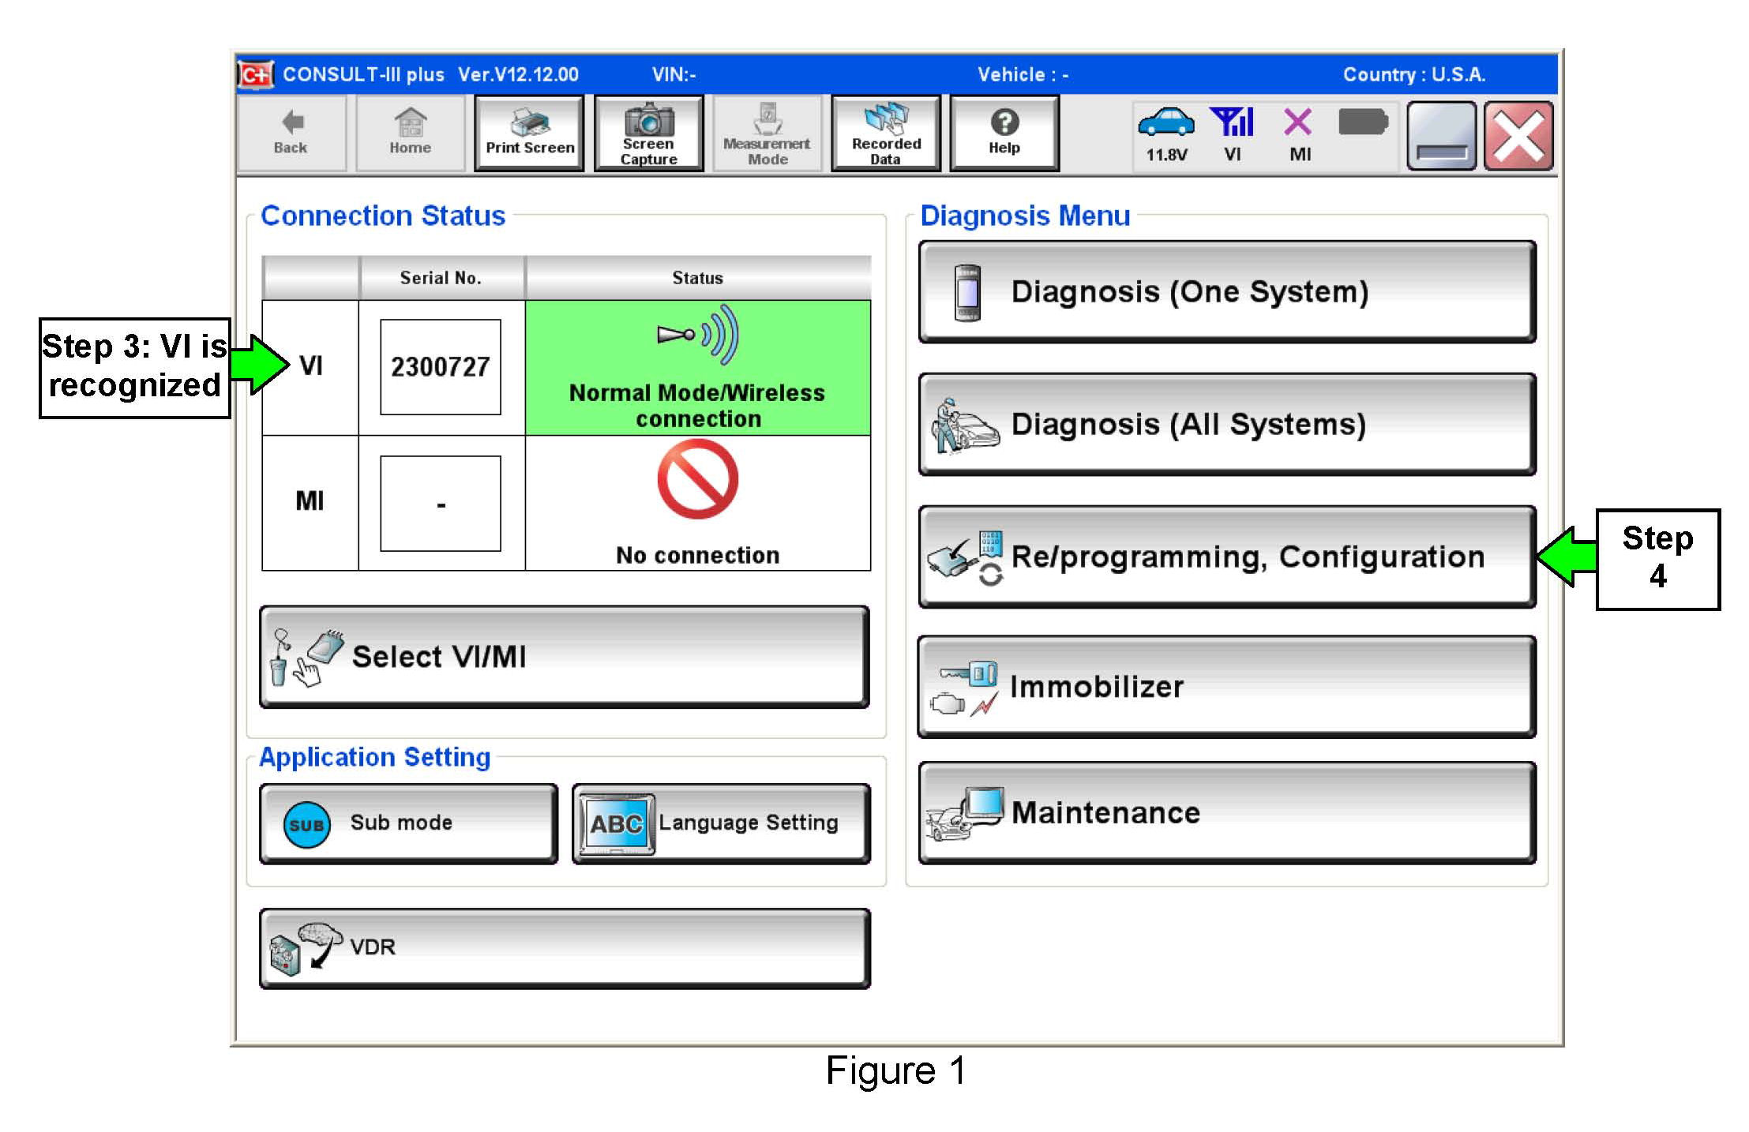The width and height of the screenshot is (1749, 1132).
Task: Click the MI disconnected X icon
Action: tap(1299, 134)
